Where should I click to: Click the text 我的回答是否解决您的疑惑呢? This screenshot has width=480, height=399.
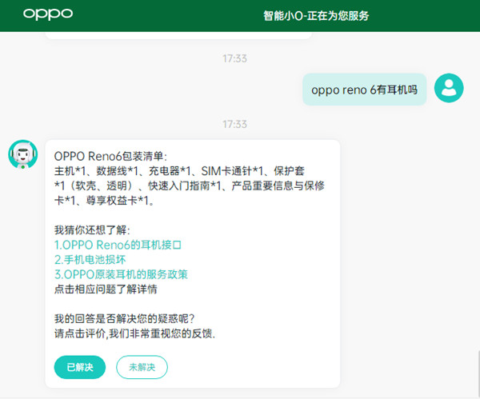coord(124,318)
